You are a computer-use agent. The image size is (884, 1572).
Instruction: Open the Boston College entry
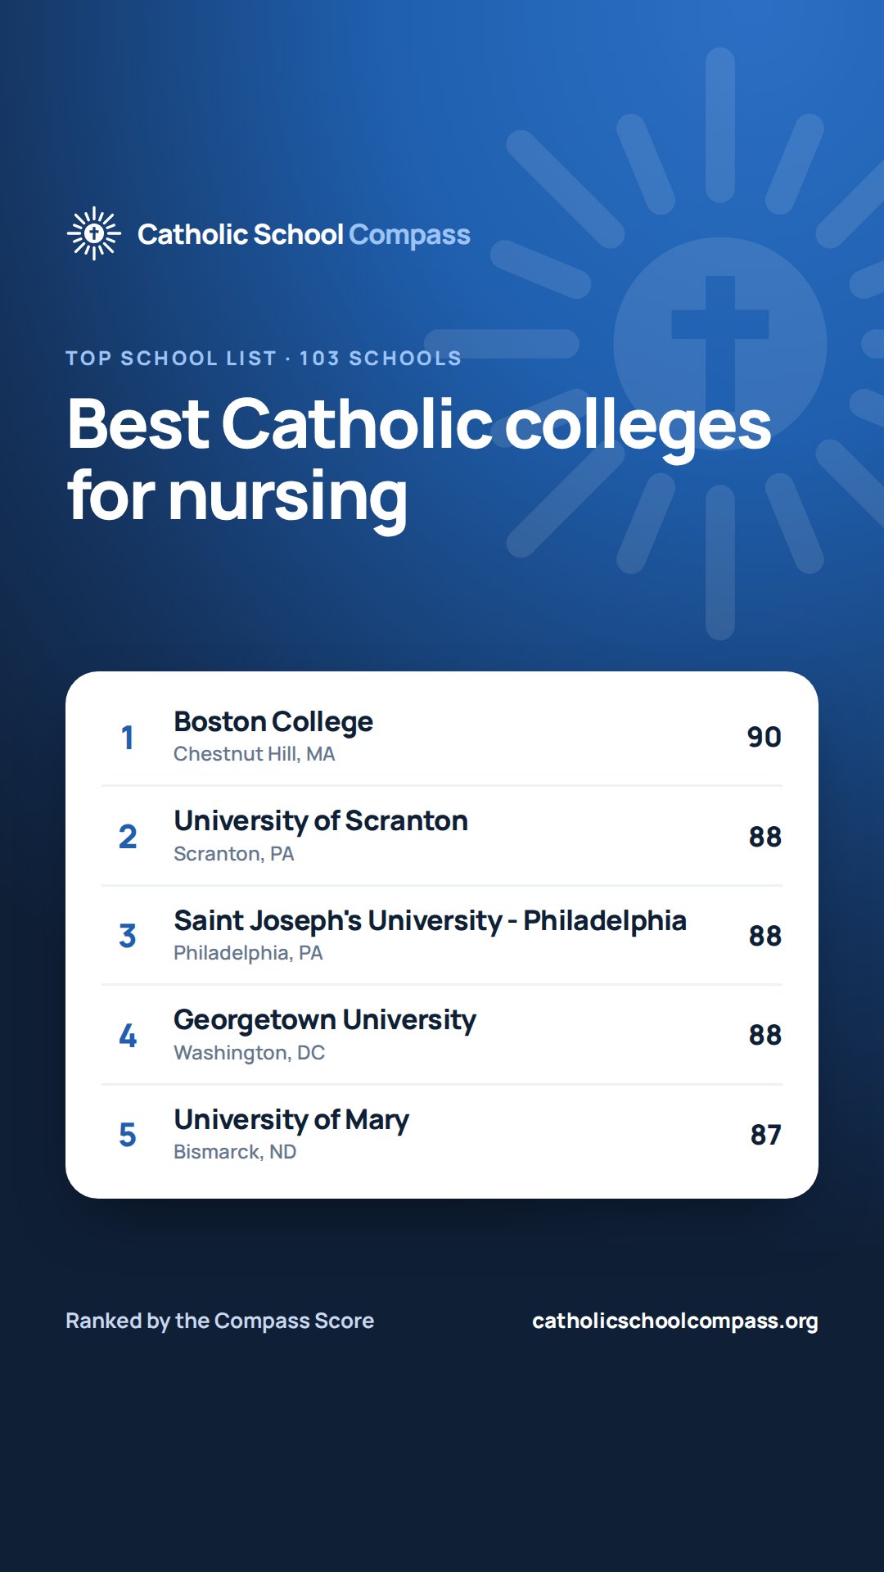442,737
